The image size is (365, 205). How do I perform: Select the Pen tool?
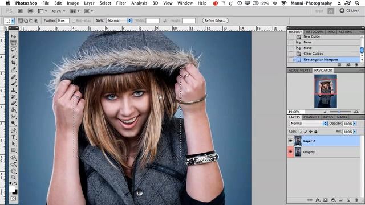[x=14, y=130]
